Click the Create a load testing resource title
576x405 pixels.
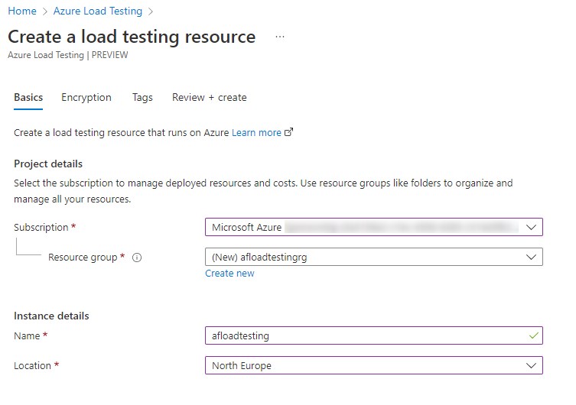coord(131,37)
